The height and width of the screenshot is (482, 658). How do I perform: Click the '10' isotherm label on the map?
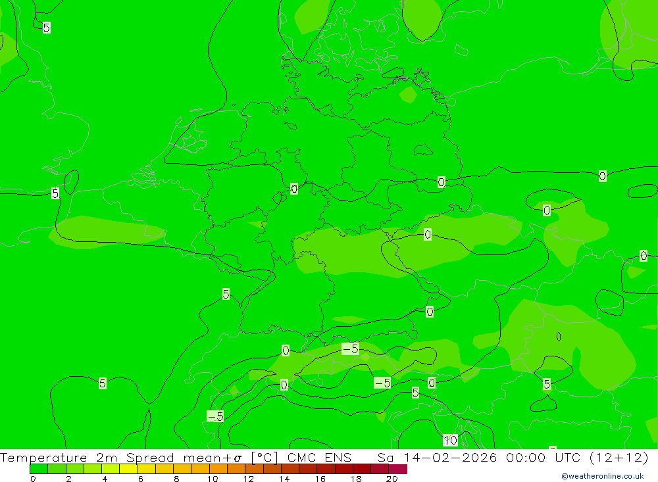click(450, 440)
